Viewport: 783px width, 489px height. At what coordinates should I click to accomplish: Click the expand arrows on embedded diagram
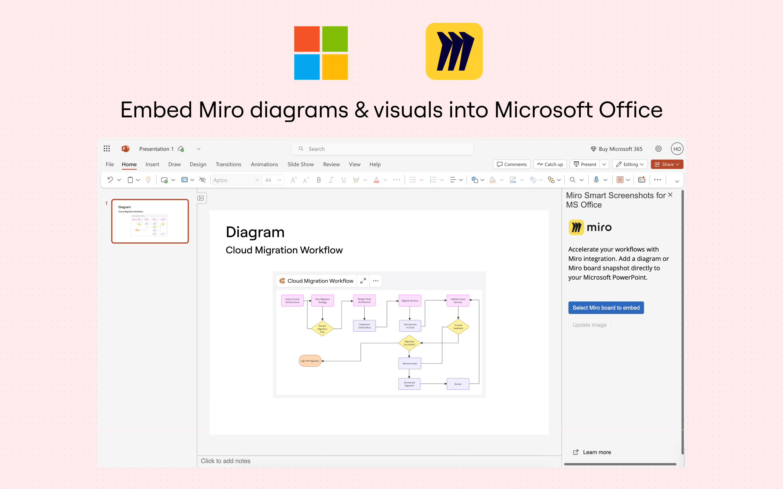[363, 281]
